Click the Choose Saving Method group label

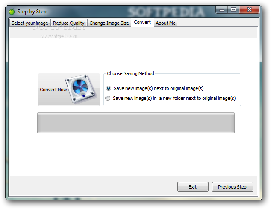(130, 73)
